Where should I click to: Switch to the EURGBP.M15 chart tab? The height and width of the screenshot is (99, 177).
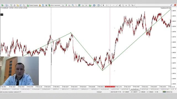tap(6, 89)
